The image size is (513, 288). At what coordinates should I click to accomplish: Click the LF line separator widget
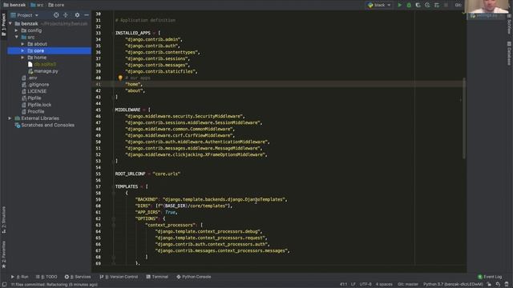point(353,285)
